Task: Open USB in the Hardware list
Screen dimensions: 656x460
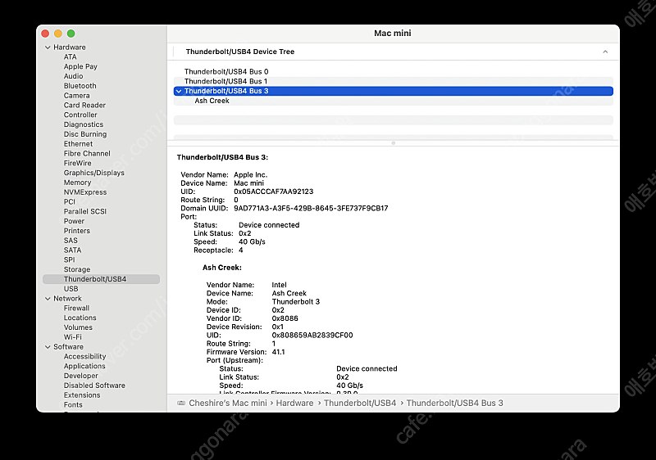Action: (x=71, y=289)
